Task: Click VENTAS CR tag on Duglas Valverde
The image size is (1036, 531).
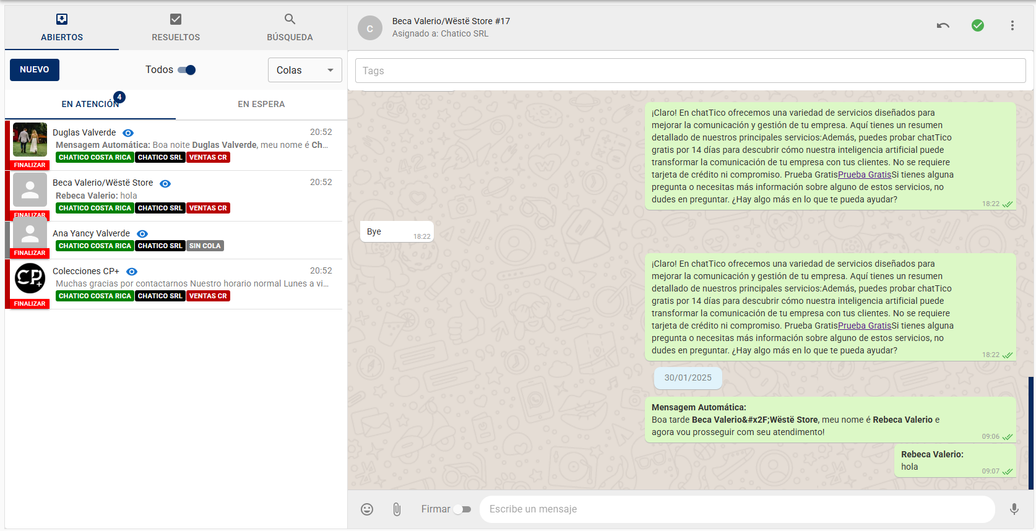Action: (x=208, y=157)
